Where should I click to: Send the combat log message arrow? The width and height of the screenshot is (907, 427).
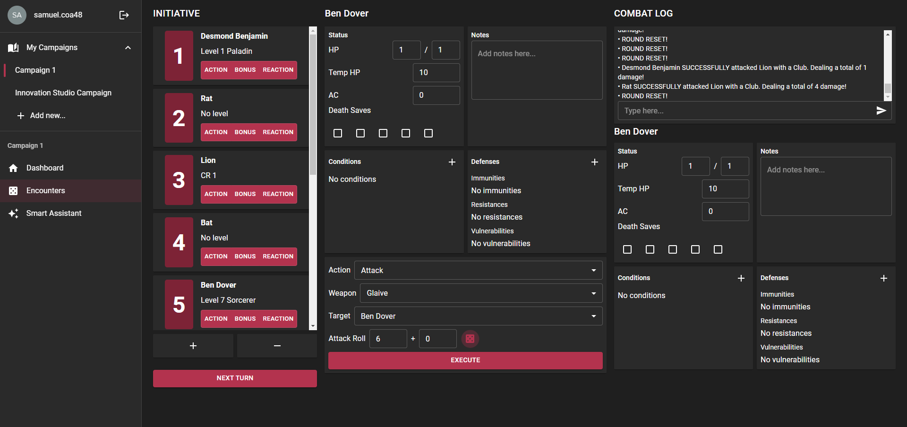881,111
